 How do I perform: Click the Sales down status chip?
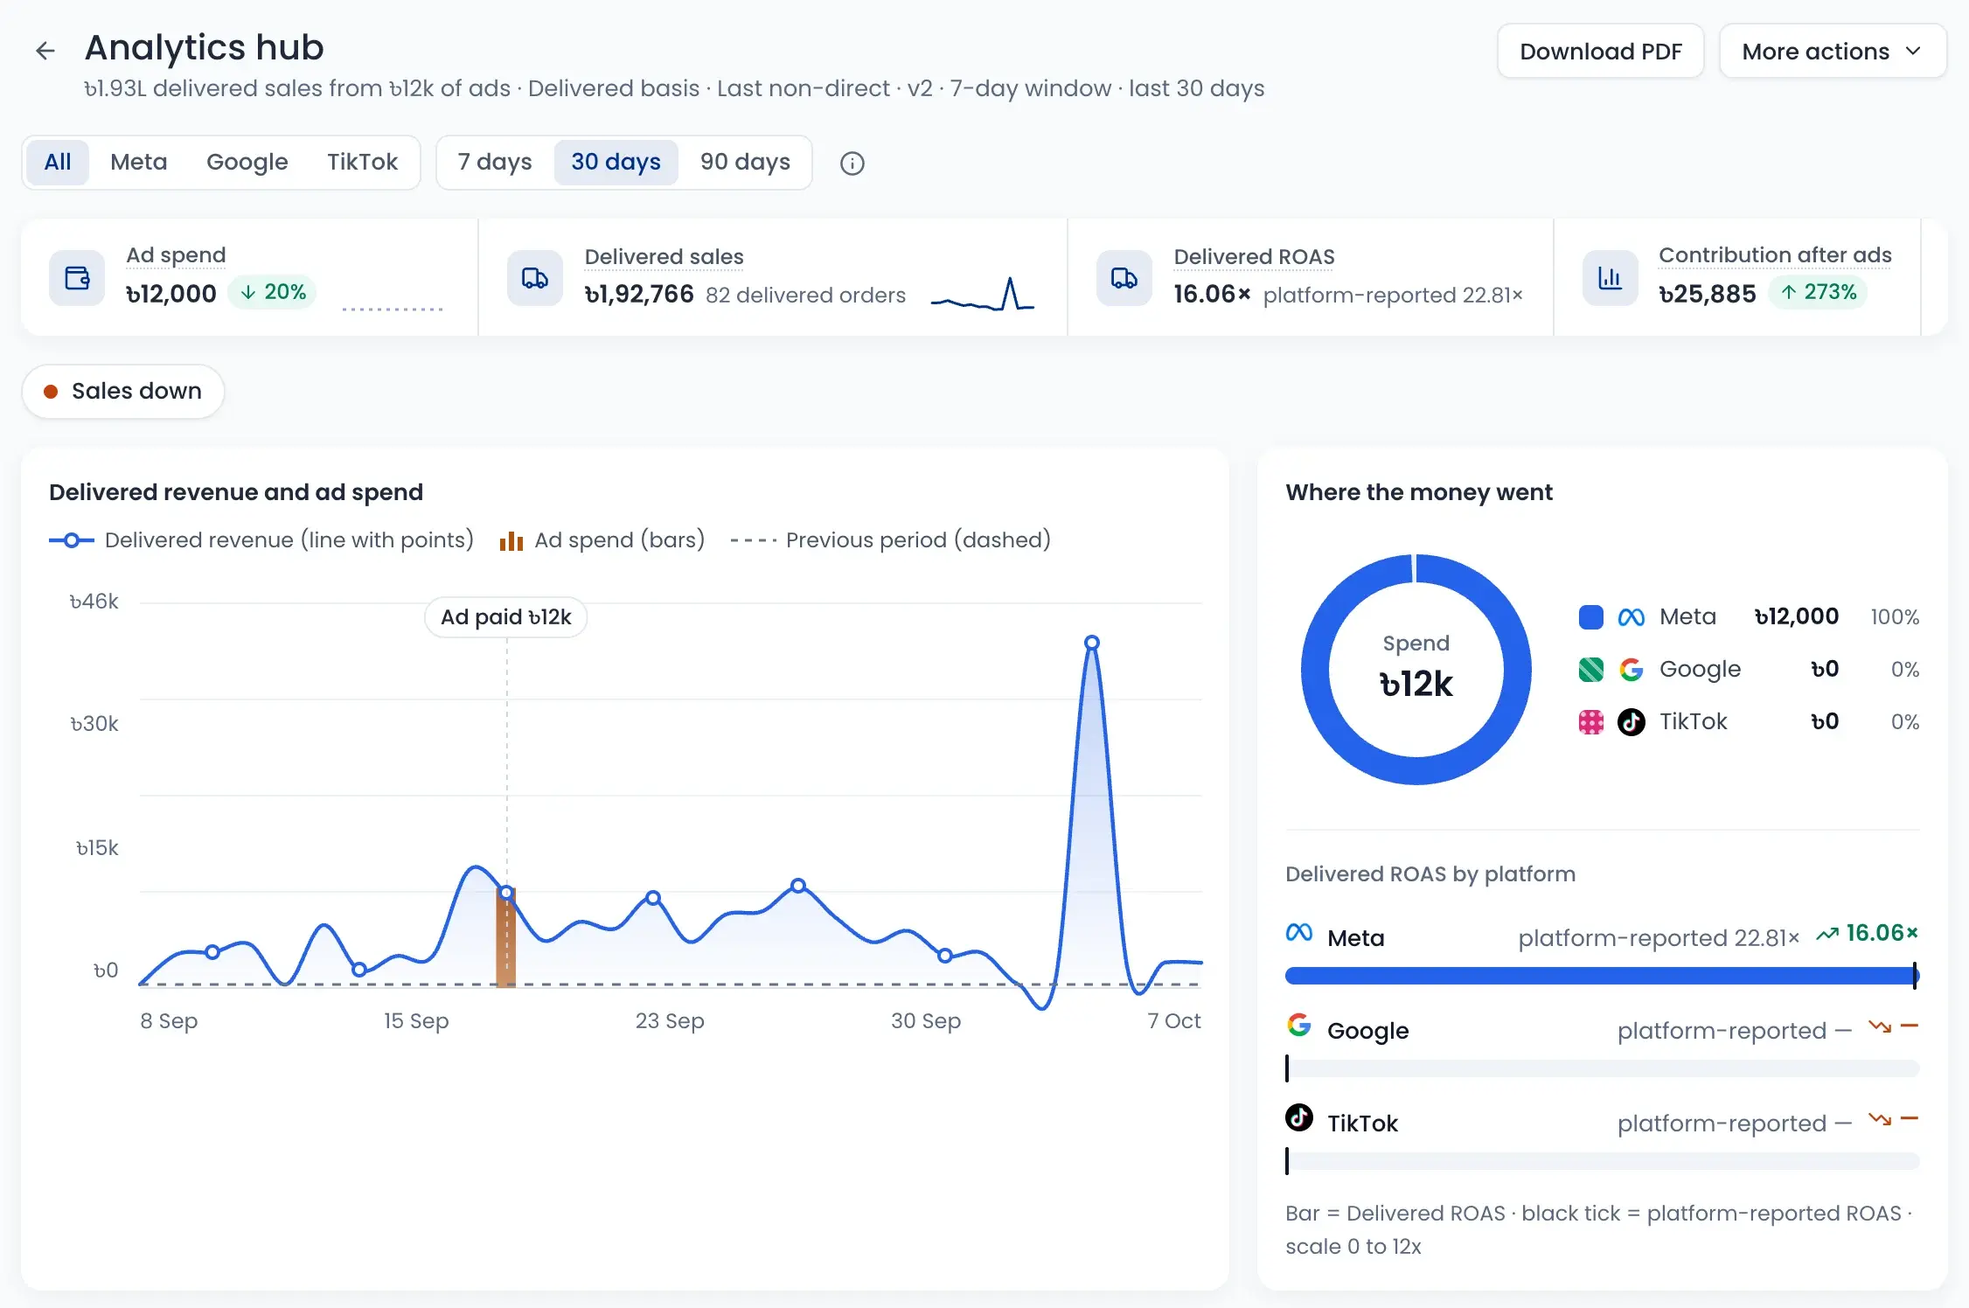pyautogui.click(x=123, y=392)
